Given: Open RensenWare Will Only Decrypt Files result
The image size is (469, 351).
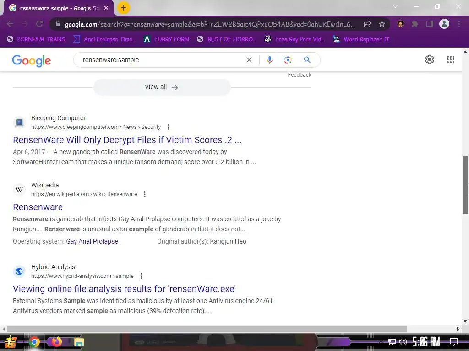Looking at the screenshot, I should click(127, 140).
